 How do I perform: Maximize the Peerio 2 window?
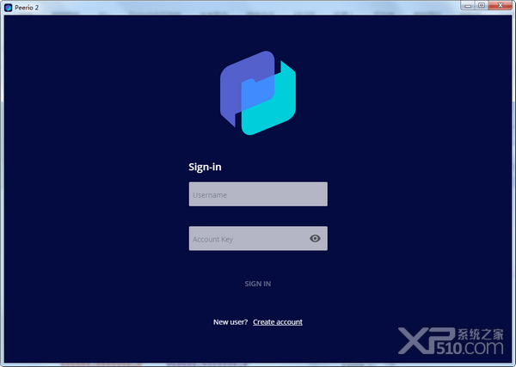click(482, 5)
